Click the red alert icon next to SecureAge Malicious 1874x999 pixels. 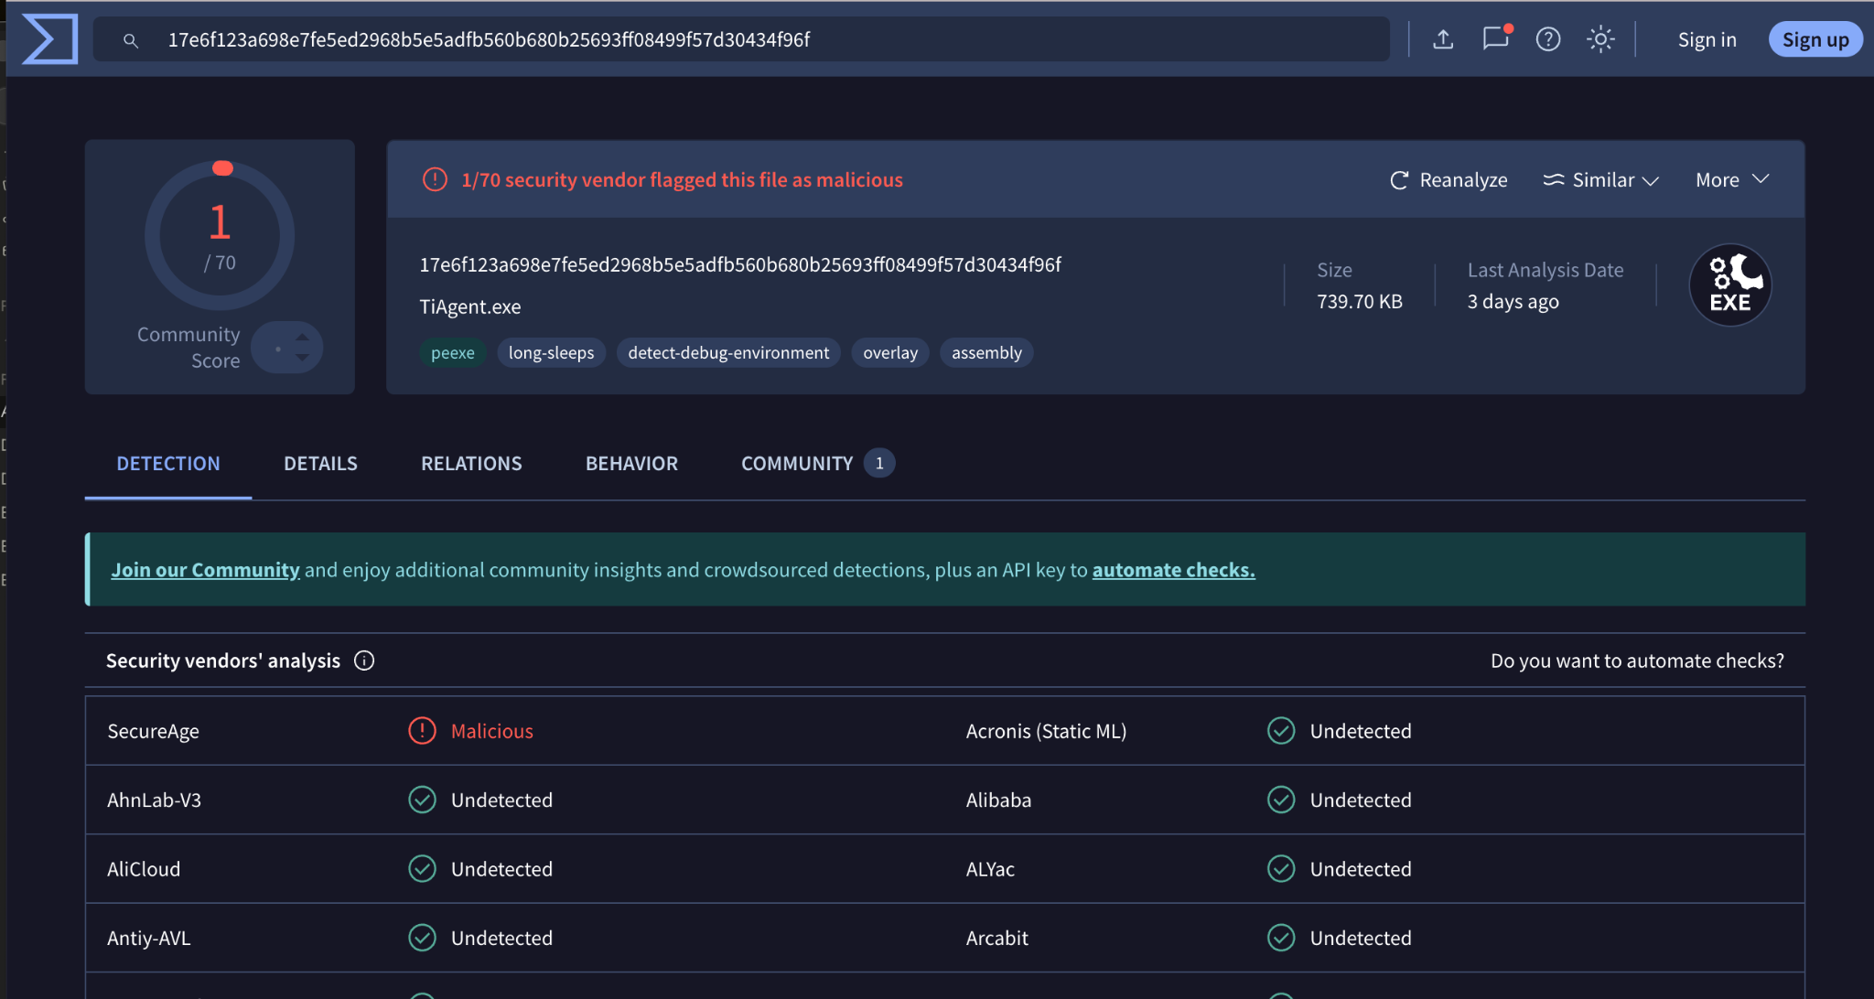pos(422,730)
